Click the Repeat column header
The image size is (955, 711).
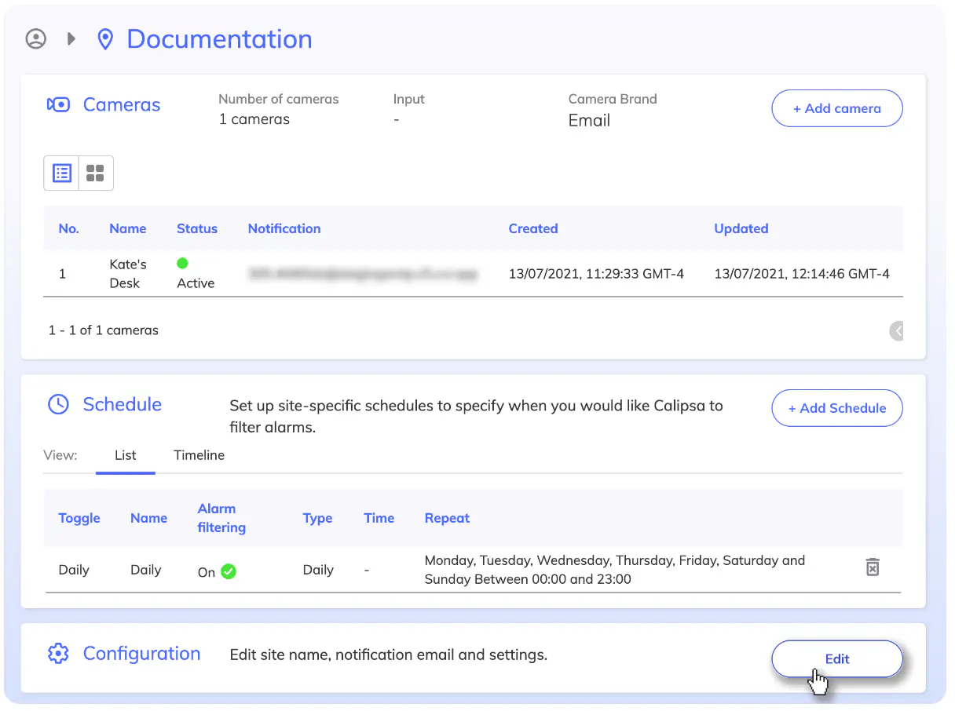pyautogui.click(x=447, y=518)
